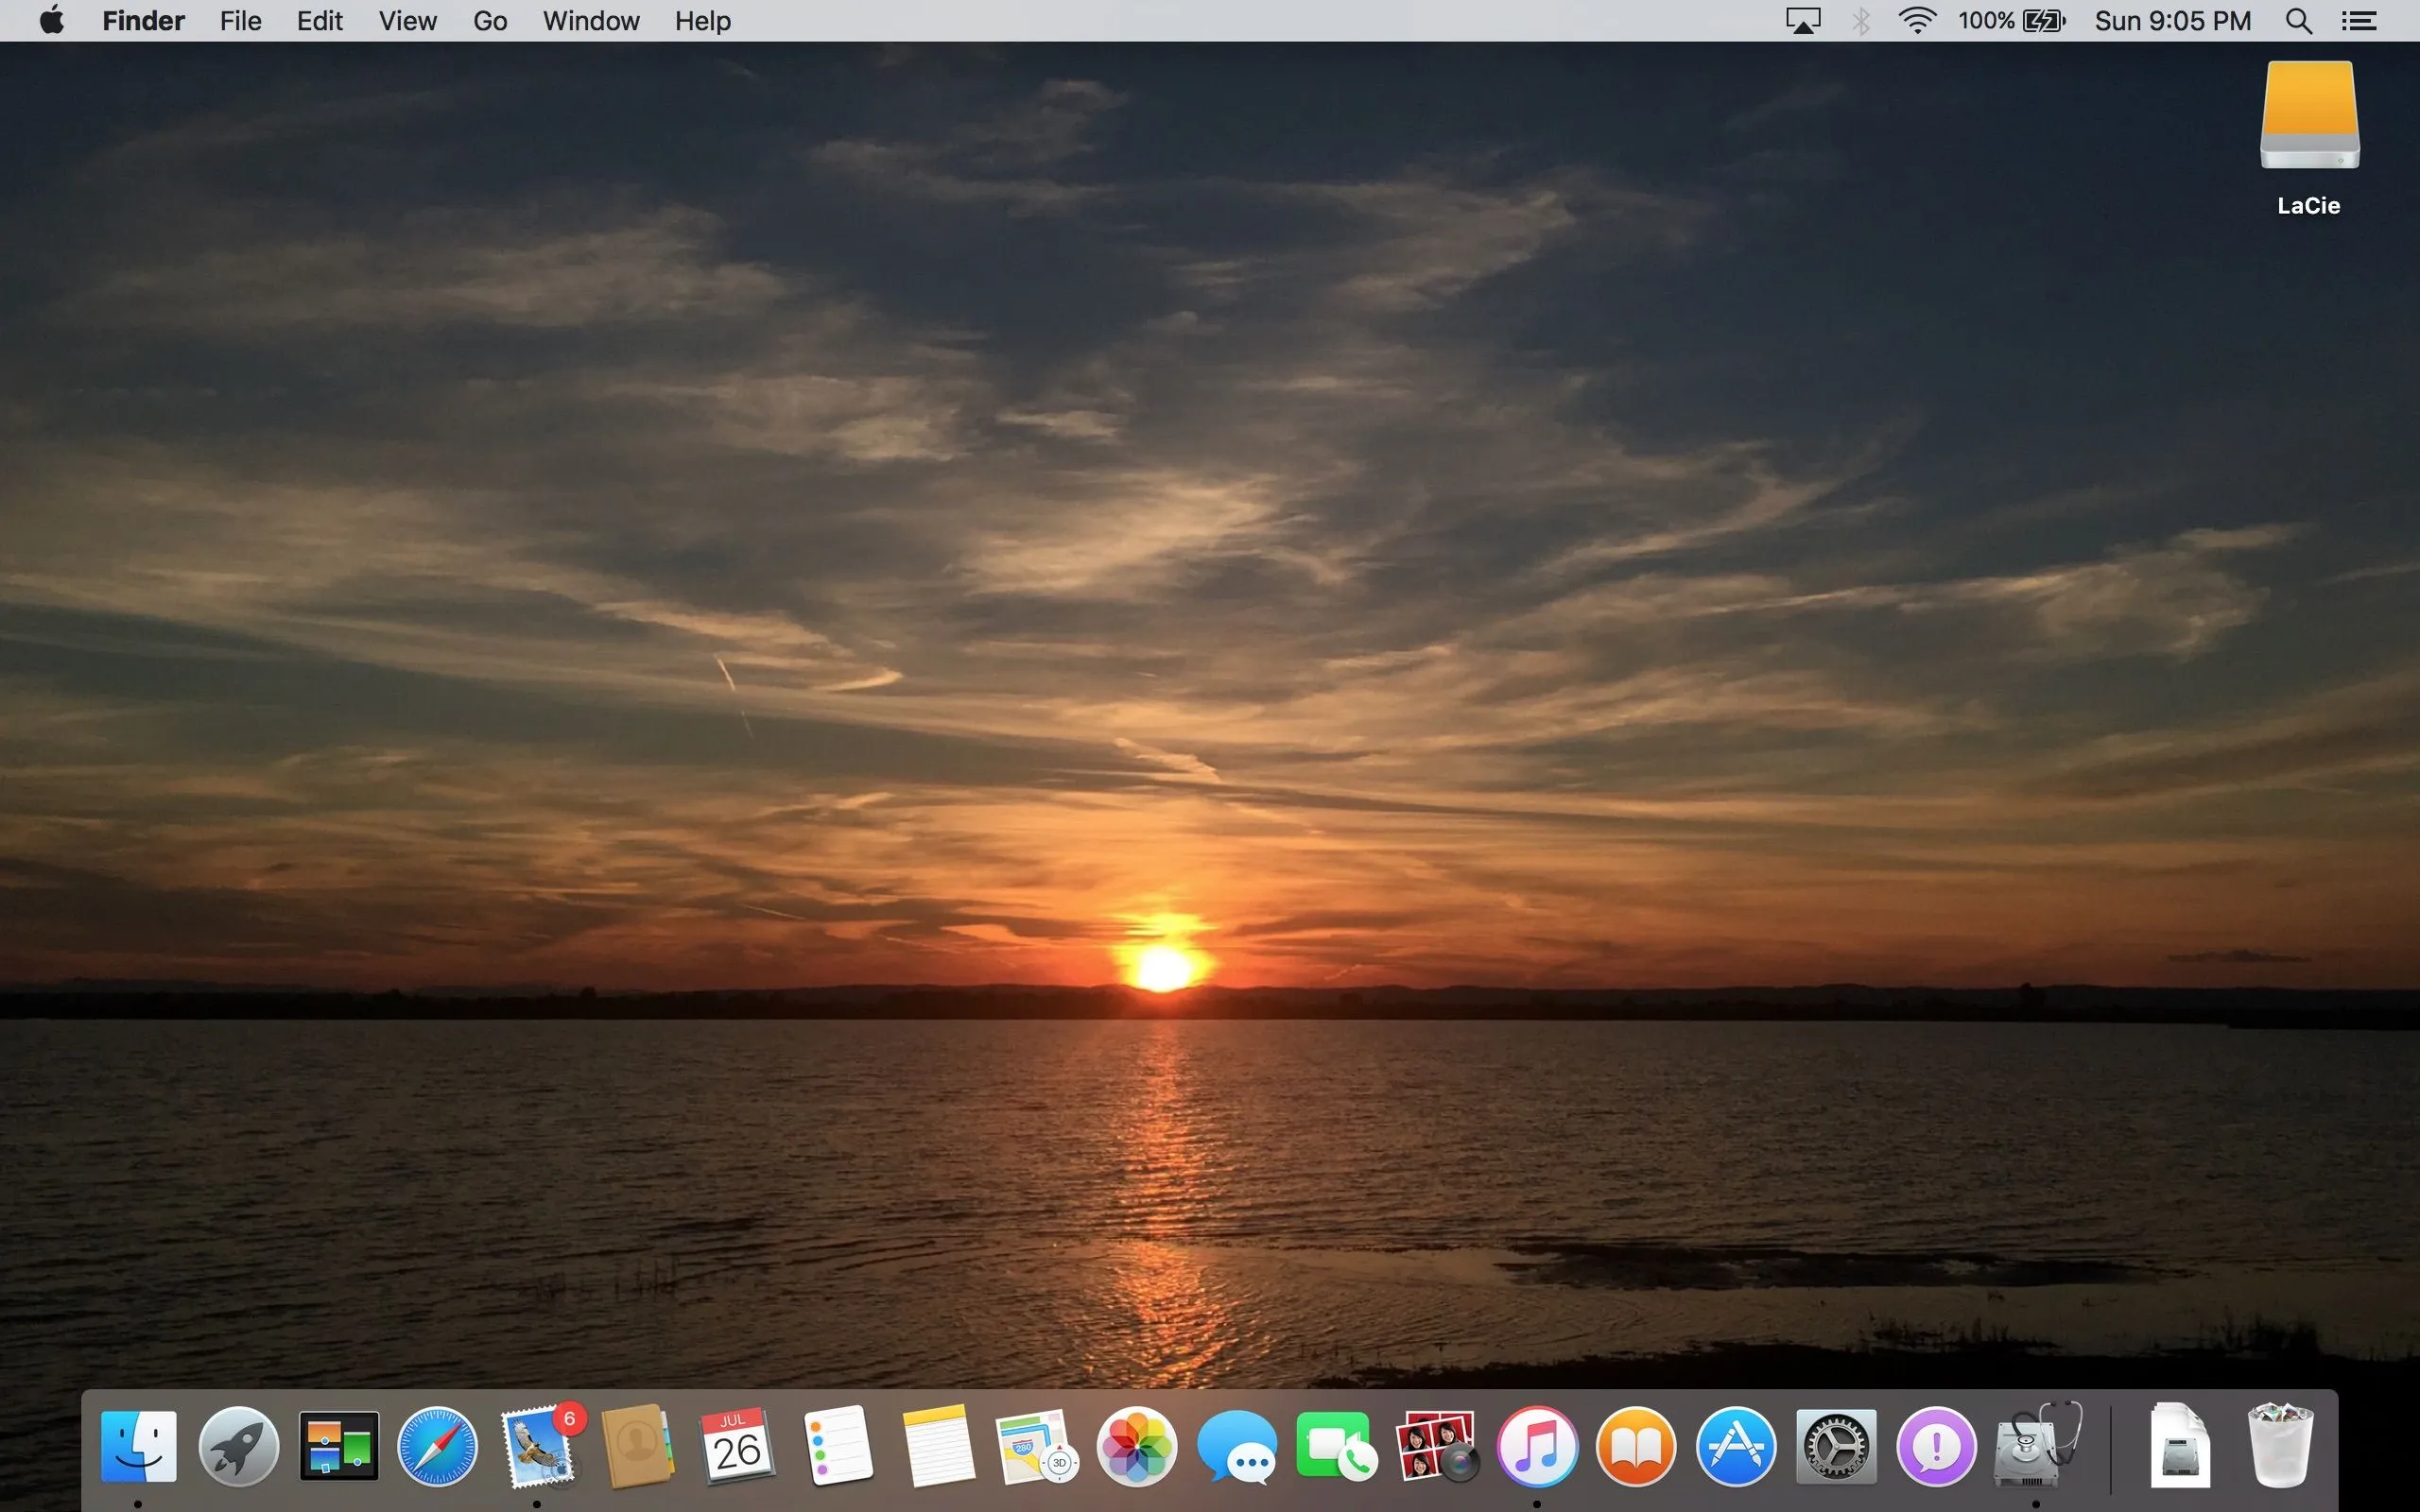Viewport: 2420px width, 1512px height.
Task: Open System Preferences gear icon
Action: point(1836,1447)
